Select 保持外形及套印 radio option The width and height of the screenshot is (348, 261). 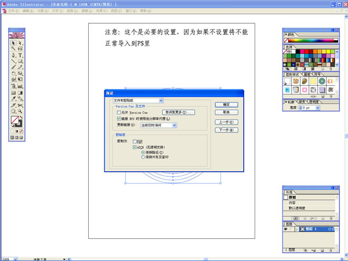(x=143, y=157)
